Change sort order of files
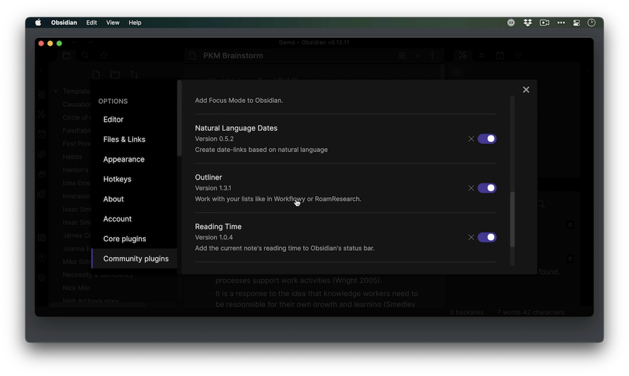Viewport: 629px width, 376px height. [x=134, y=75]
